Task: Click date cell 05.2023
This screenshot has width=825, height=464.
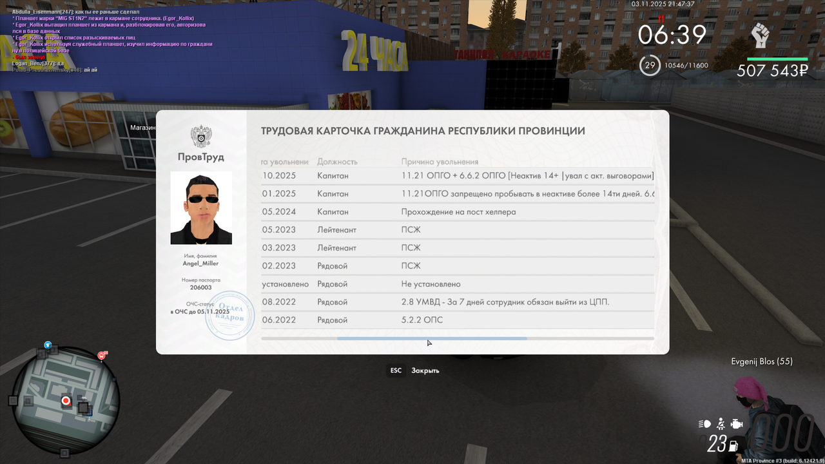Action: coord(279,230)
